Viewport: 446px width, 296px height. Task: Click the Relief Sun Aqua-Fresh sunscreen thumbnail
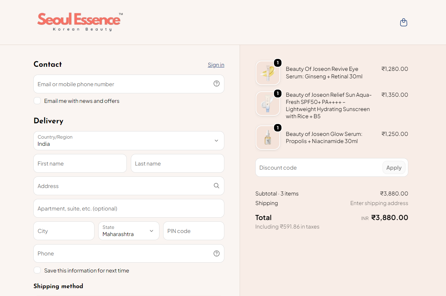(x=268, y=104)
